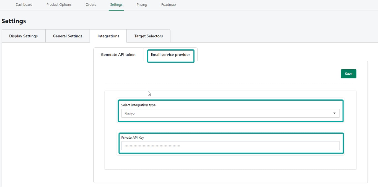Click the 'Select integration type' label
This screenshot has width=378, height=187.
coord(138,105)
